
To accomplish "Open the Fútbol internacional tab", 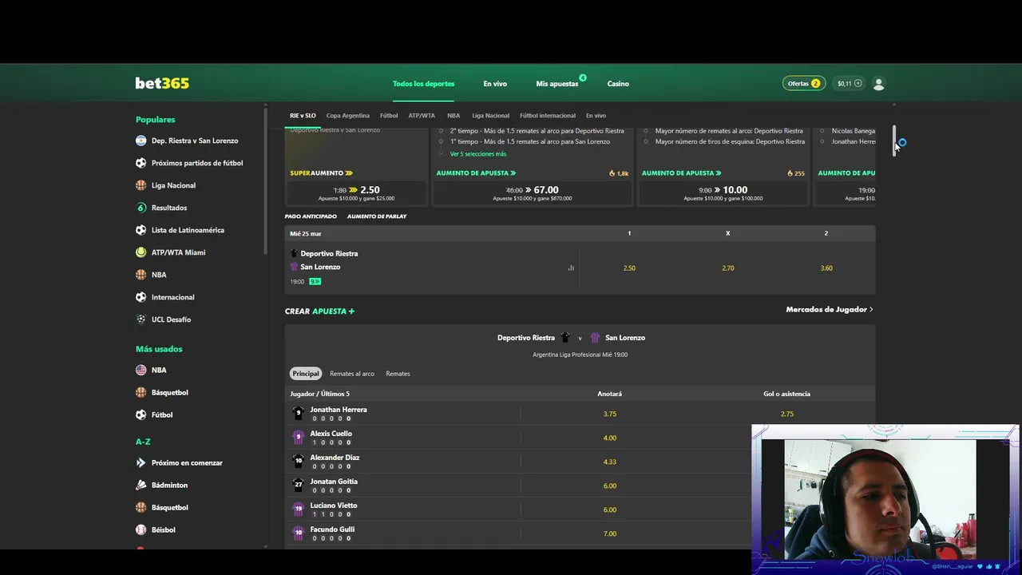I will coord(548,116).
